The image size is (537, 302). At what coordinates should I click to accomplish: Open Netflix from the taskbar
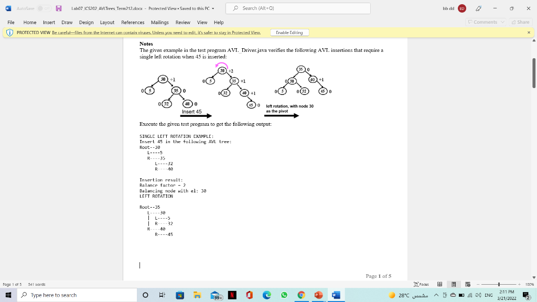pyautogui.click(x=231, y=295)
